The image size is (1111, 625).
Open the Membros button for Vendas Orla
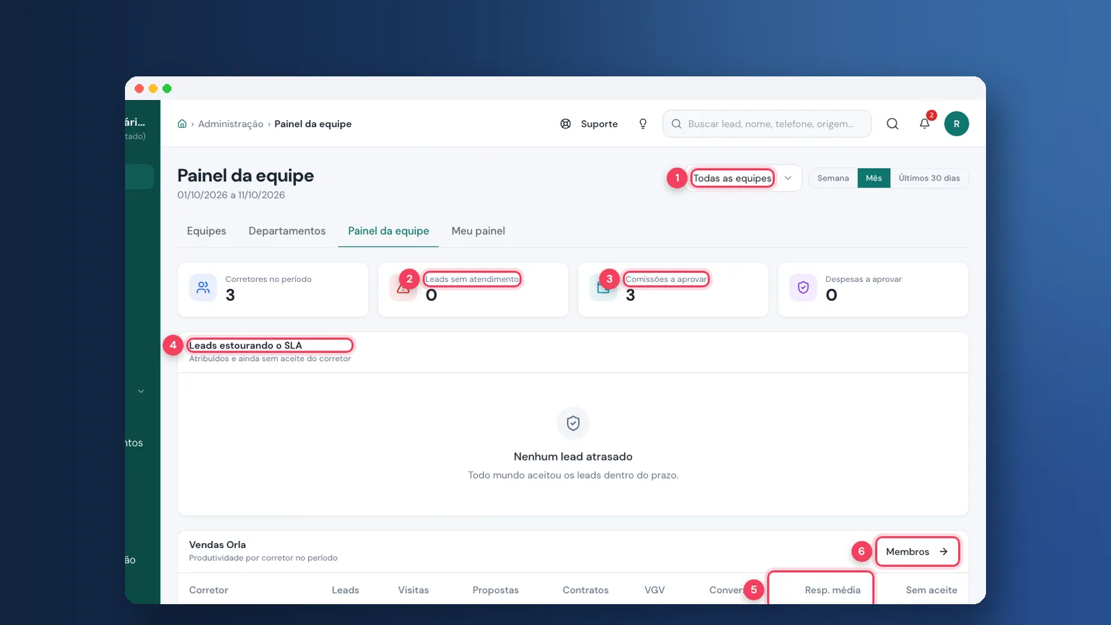917,551
